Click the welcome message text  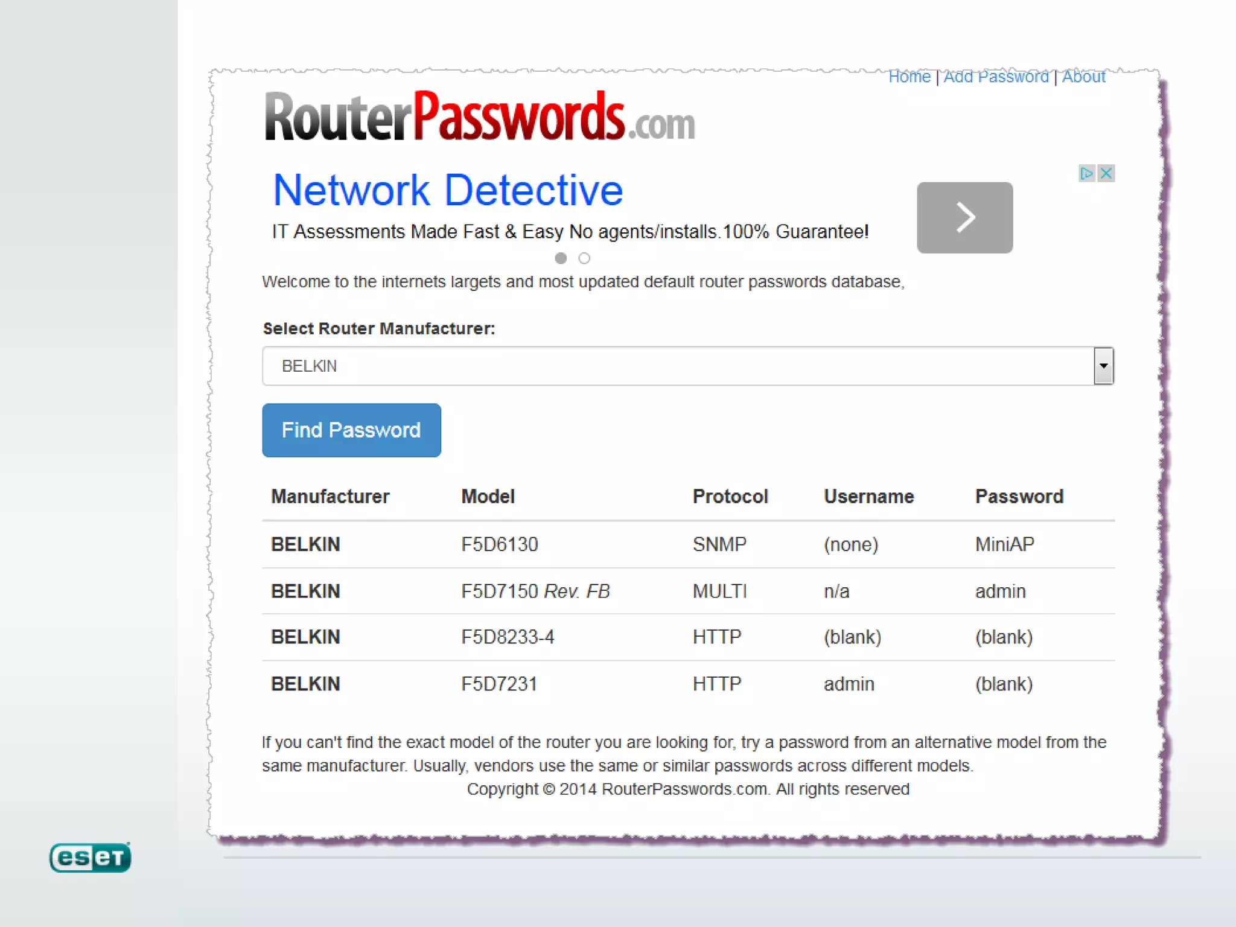pyautogui.click(x=583, y=282)
